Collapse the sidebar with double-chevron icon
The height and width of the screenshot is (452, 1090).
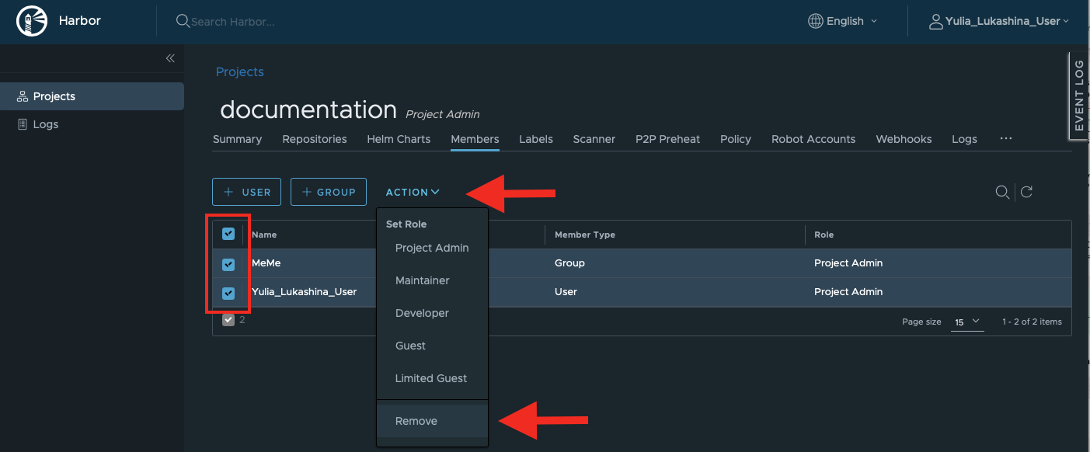click(x=170, y=58)
